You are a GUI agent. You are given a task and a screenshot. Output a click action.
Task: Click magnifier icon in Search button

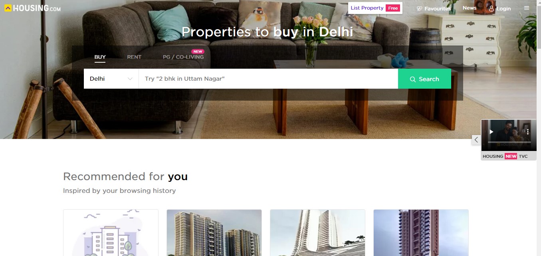click(x=413, y=79)
